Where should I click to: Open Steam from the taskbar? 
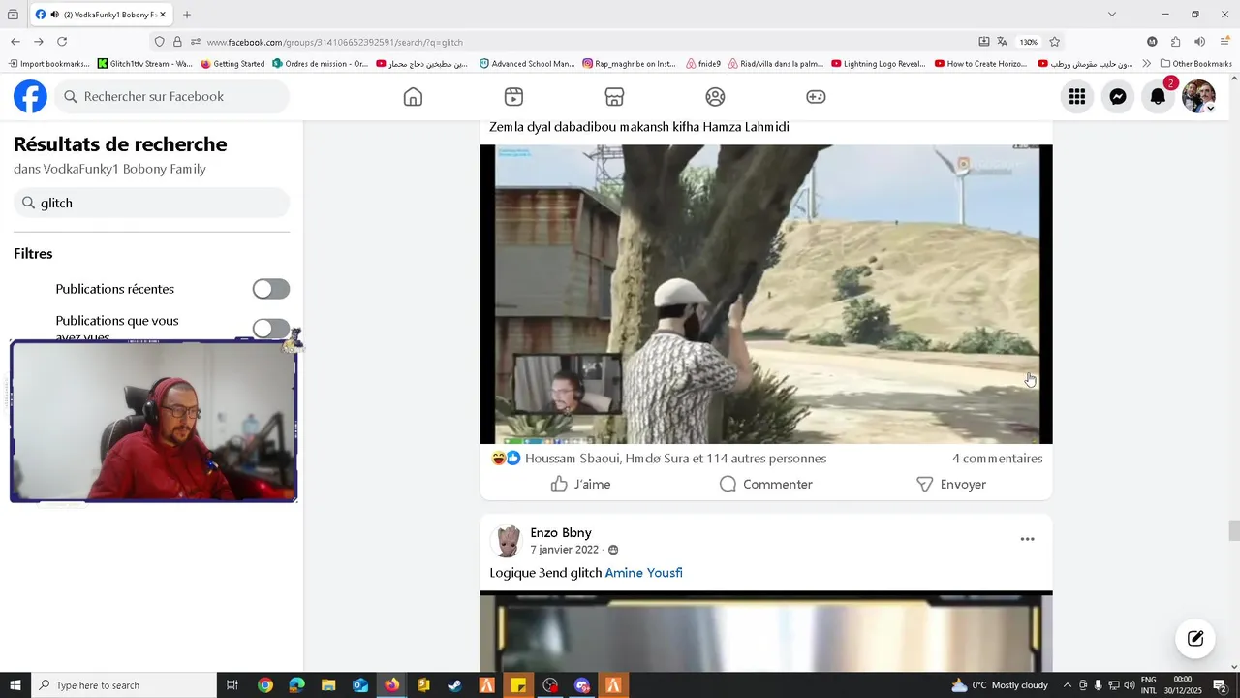(x=454, y=685)
